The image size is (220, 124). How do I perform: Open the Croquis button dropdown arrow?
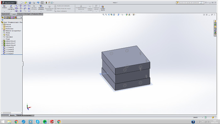(x=4, y=11)
